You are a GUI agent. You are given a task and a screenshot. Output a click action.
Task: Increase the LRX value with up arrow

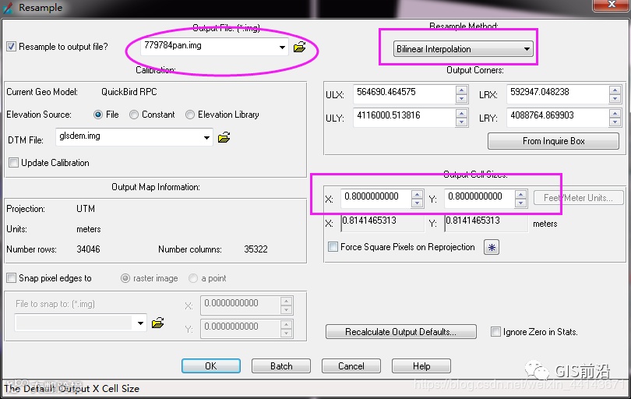(615, 90)
